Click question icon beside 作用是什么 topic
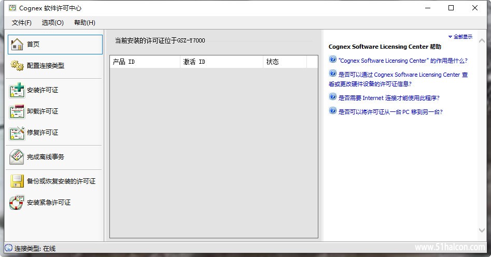Viewport: 491px width, 257px height. click(332, 59)
